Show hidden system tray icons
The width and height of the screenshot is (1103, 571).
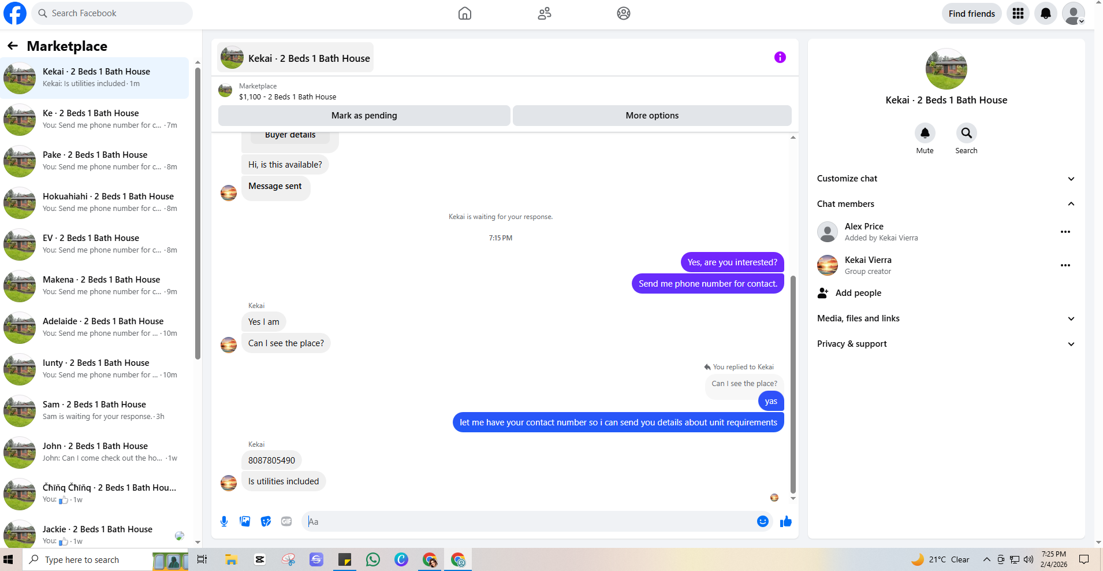pyautogui.click(x=987, y=559)
